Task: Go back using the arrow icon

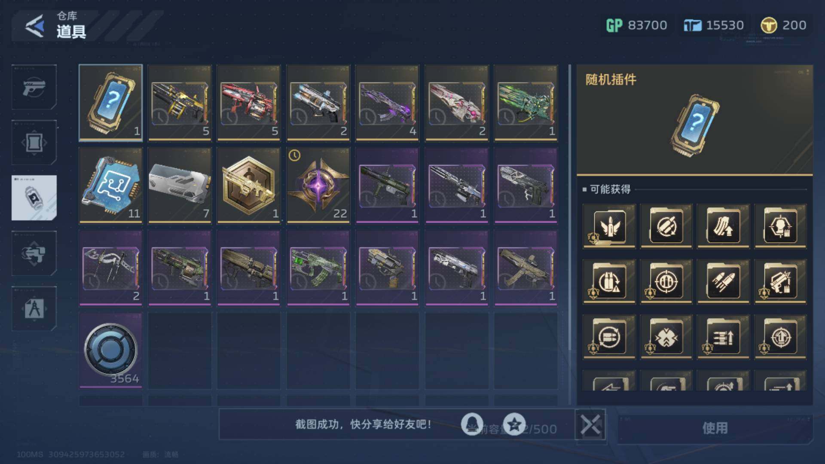Action: pyautogui.click(x=35, y=26)
